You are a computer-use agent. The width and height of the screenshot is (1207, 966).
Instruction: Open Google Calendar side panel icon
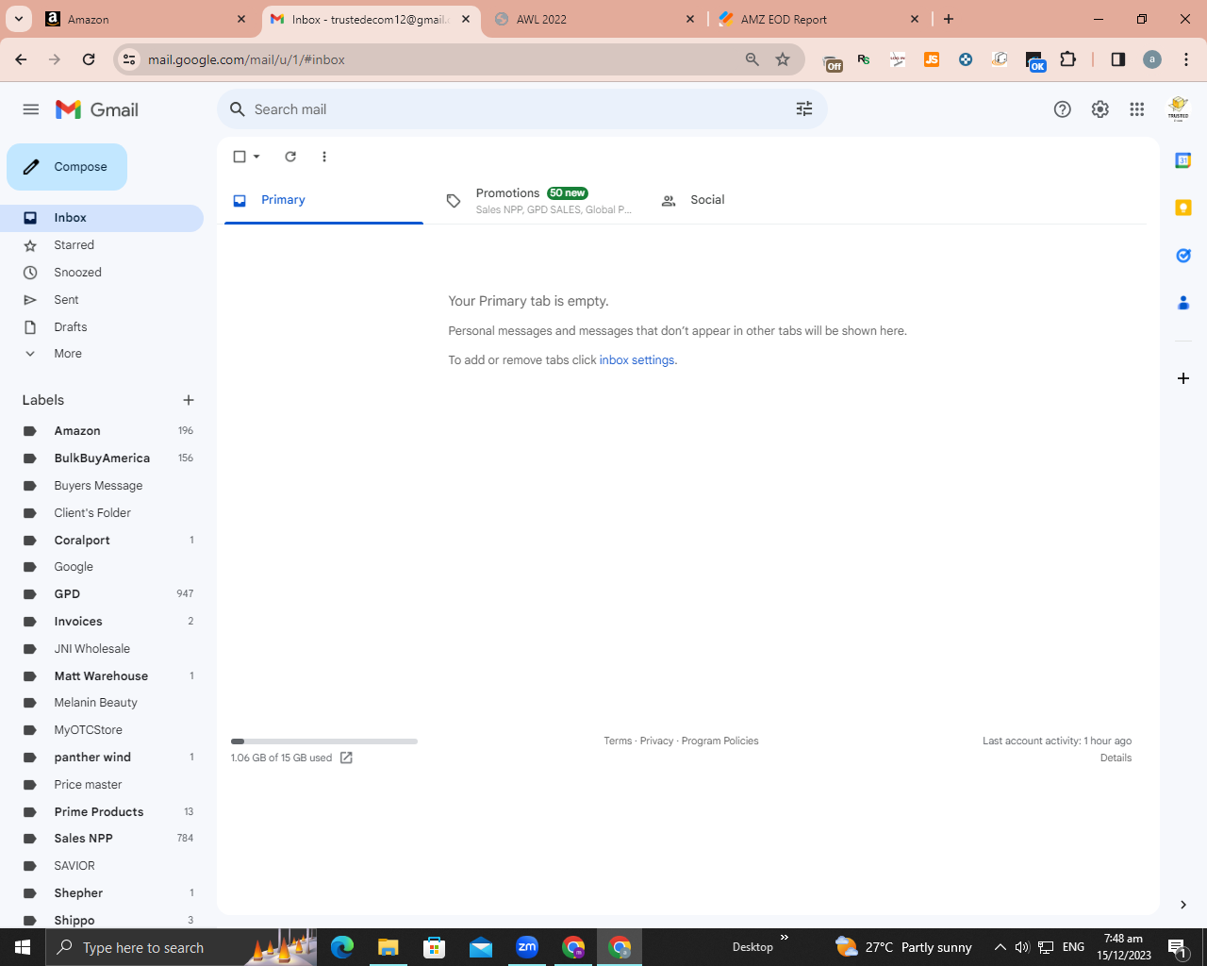tap(1183, 160)
